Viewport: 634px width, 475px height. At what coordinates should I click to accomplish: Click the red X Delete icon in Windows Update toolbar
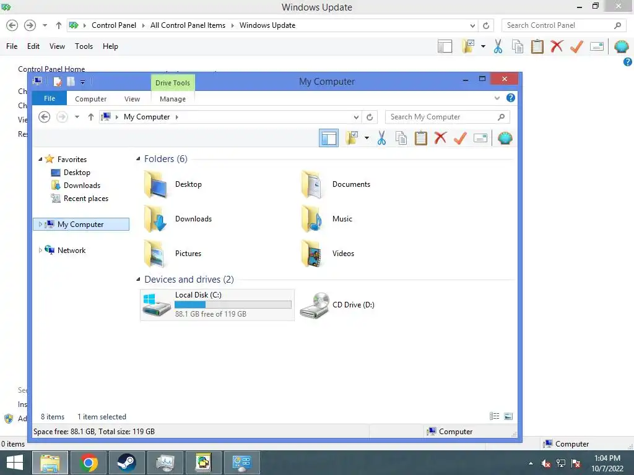click(x=557, y=46)
